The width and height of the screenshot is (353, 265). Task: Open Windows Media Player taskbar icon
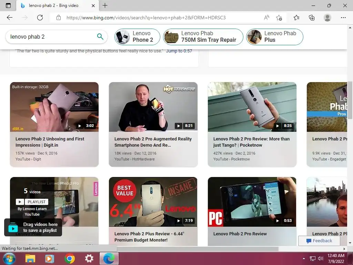click(50, 259)
